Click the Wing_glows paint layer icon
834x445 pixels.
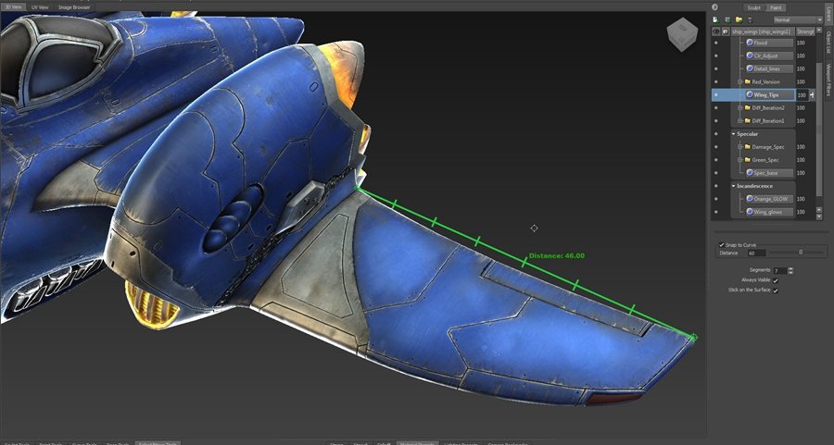tap(750, 212)
